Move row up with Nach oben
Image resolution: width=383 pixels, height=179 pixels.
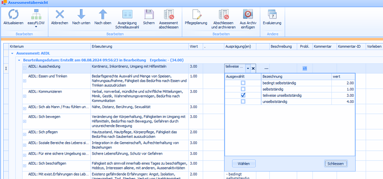(x=103, y=15)
